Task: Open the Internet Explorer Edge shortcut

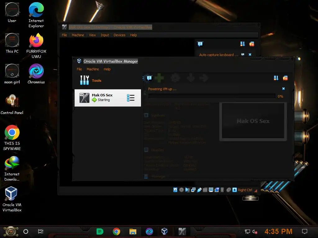Action: (36, 15)
